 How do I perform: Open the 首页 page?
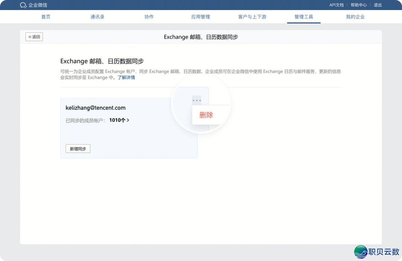pos(46,16)
